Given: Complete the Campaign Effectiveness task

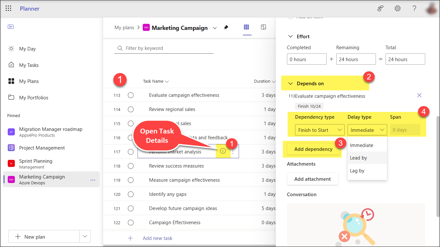Looking at the screenshot, I should [x=130, y=222].
